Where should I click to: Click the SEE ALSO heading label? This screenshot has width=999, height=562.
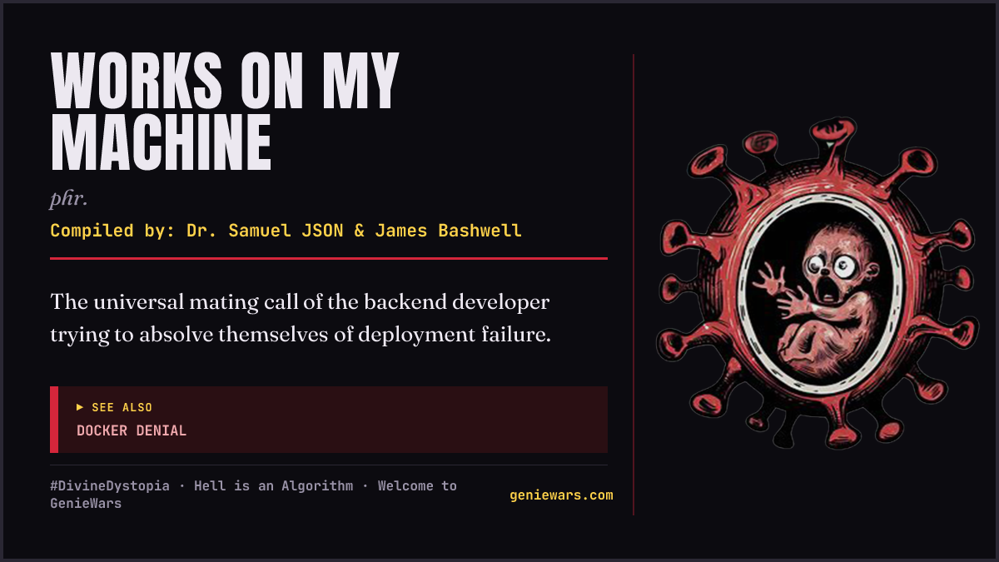pyautogui.click(x=122, y=407)
